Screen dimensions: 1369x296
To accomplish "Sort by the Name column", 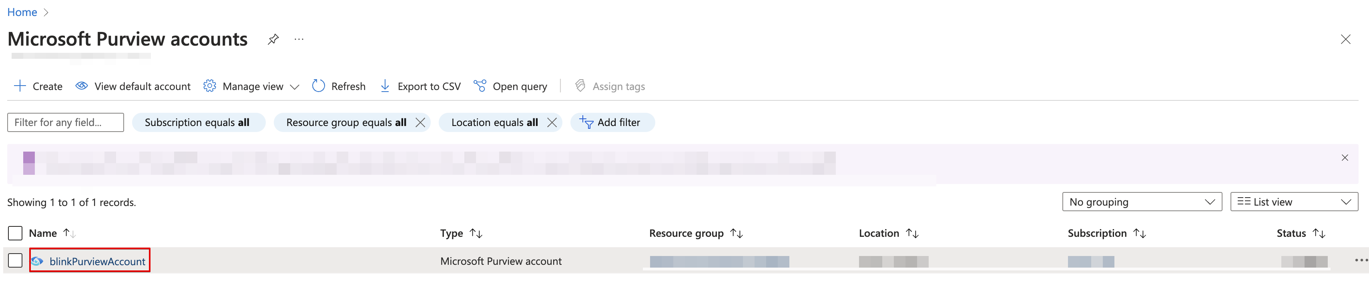I will pos(52,233).
